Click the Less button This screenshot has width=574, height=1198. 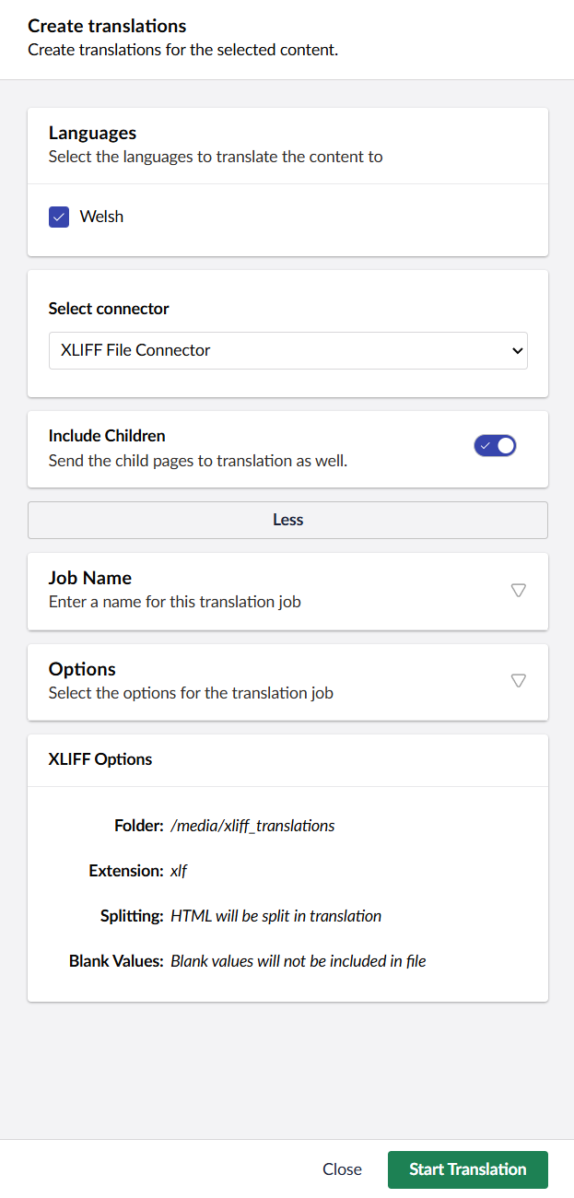(287, 520)
